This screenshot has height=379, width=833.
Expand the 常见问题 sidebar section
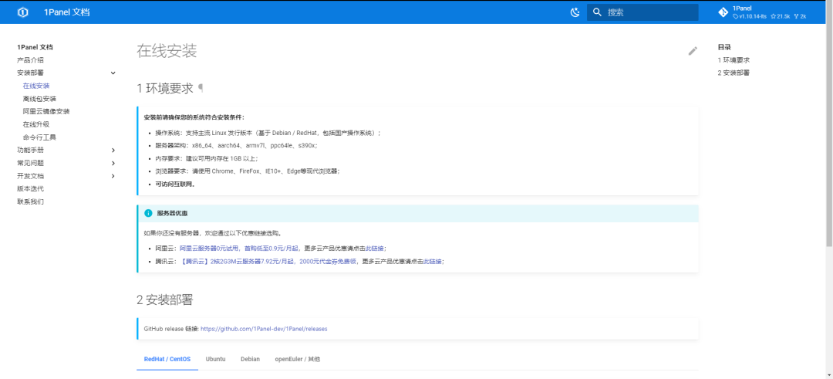pyautogui.click(x=113, y=163)
